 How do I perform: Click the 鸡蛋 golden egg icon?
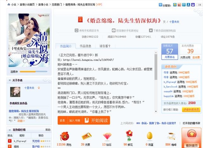(x=150, y=136)
